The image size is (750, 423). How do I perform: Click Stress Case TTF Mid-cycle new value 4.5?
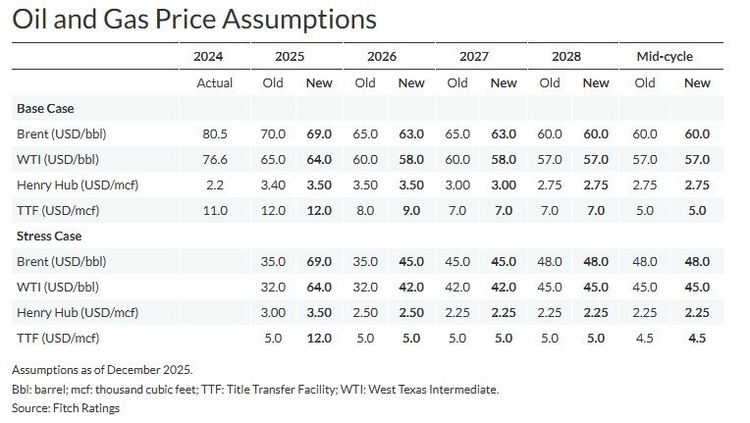click(x=697, y=338)
